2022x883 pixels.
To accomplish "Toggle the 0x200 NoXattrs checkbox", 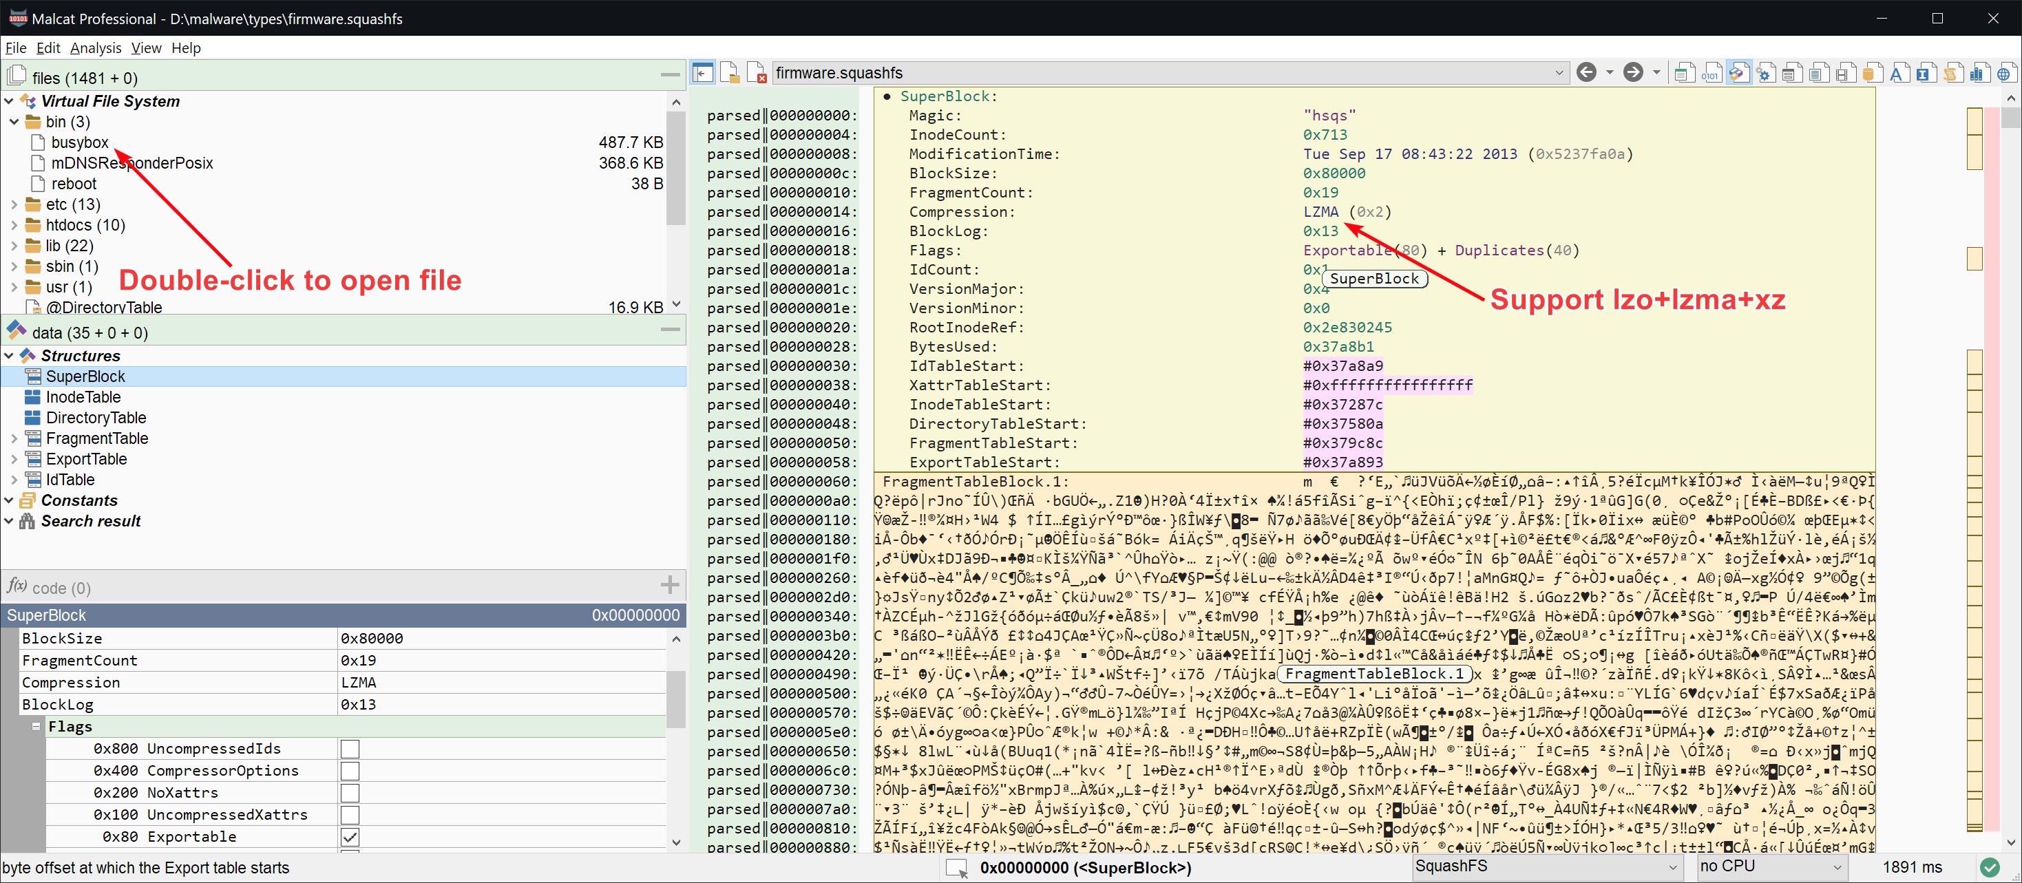I will tap(350, 793).
